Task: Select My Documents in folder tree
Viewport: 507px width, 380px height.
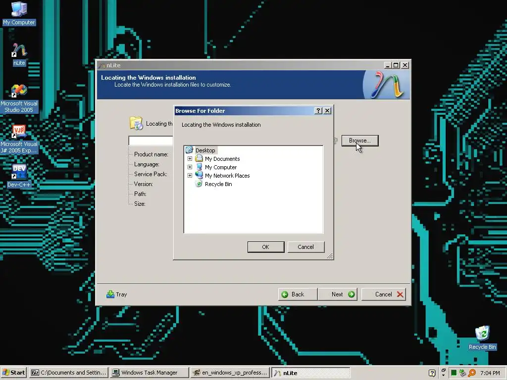Action: [x=222, y=159]
